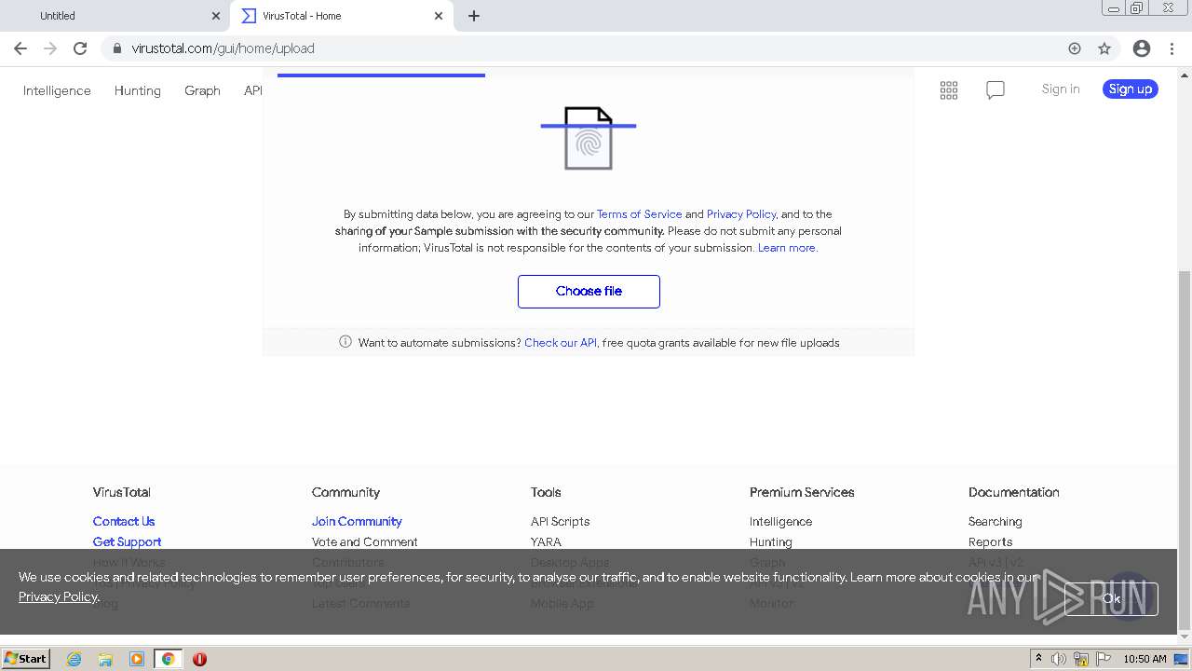Open the Chrome profile avatar icon
The image size is (1192, 671).
coord(1142,48)
